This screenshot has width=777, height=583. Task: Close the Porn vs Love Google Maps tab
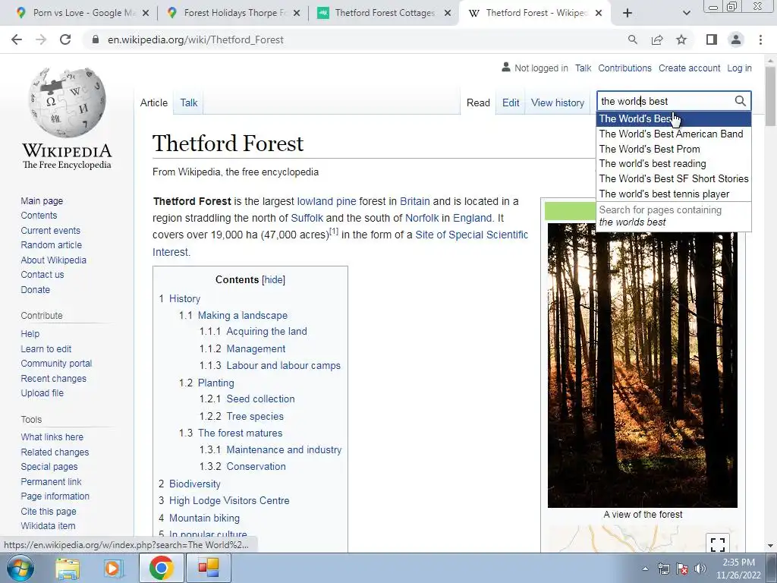click(x=145, y=13)
